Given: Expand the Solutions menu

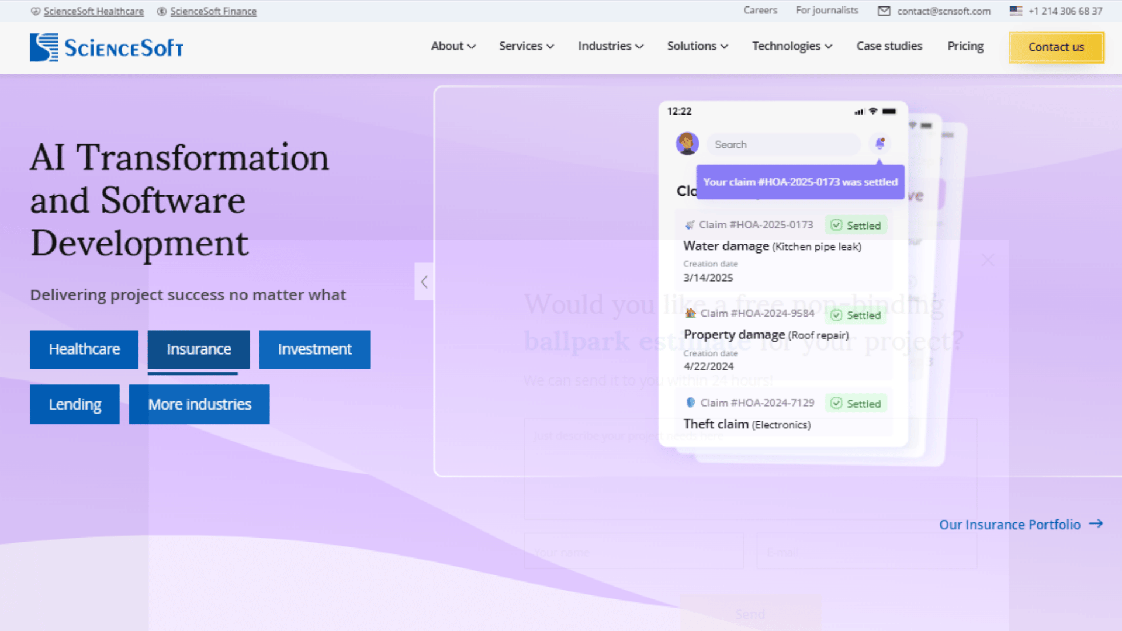Looking at the screenshot, I should click(x=698, y=46).
